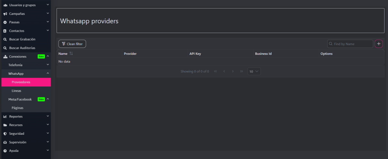Expand the Seguridad chevron
388x159 pixels.
click(48, 133)
